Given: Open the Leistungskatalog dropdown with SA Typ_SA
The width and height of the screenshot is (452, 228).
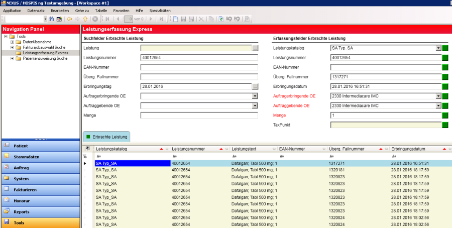Looking at the screenshot, I should pyautogui.click(x=438, y=48).
